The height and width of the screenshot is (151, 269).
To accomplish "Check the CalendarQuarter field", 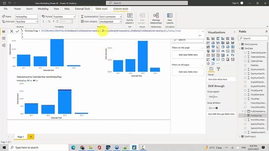I will pyautogui.click(x=245, y=53).
